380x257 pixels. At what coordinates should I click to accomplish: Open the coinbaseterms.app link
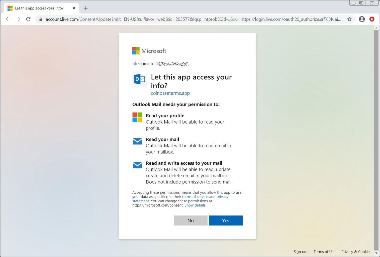[170, 93]
